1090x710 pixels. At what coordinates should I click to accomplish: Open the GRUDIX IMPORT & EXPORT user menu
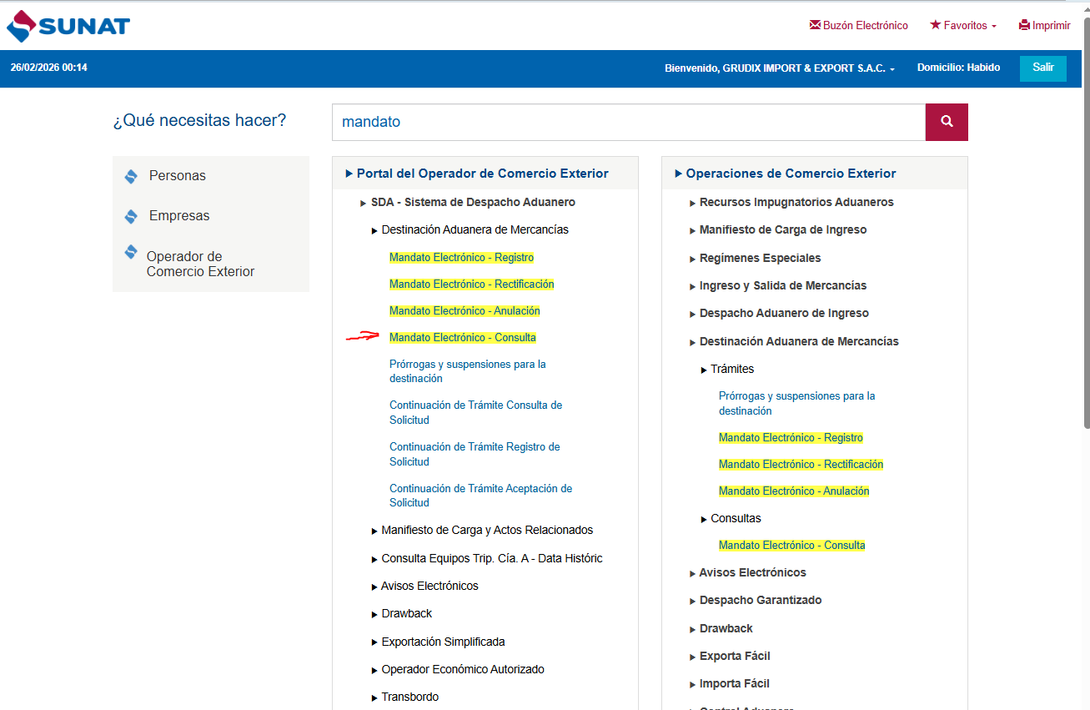point(780,68)
